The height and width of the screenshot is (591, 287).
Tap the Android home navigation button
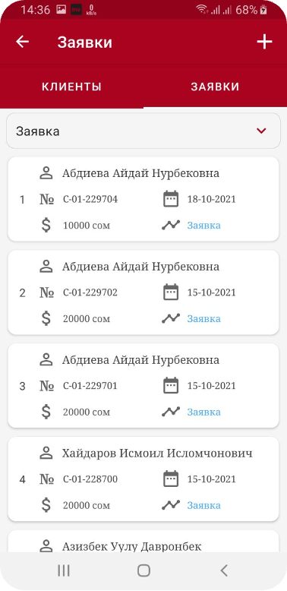[x=143, y=570]
